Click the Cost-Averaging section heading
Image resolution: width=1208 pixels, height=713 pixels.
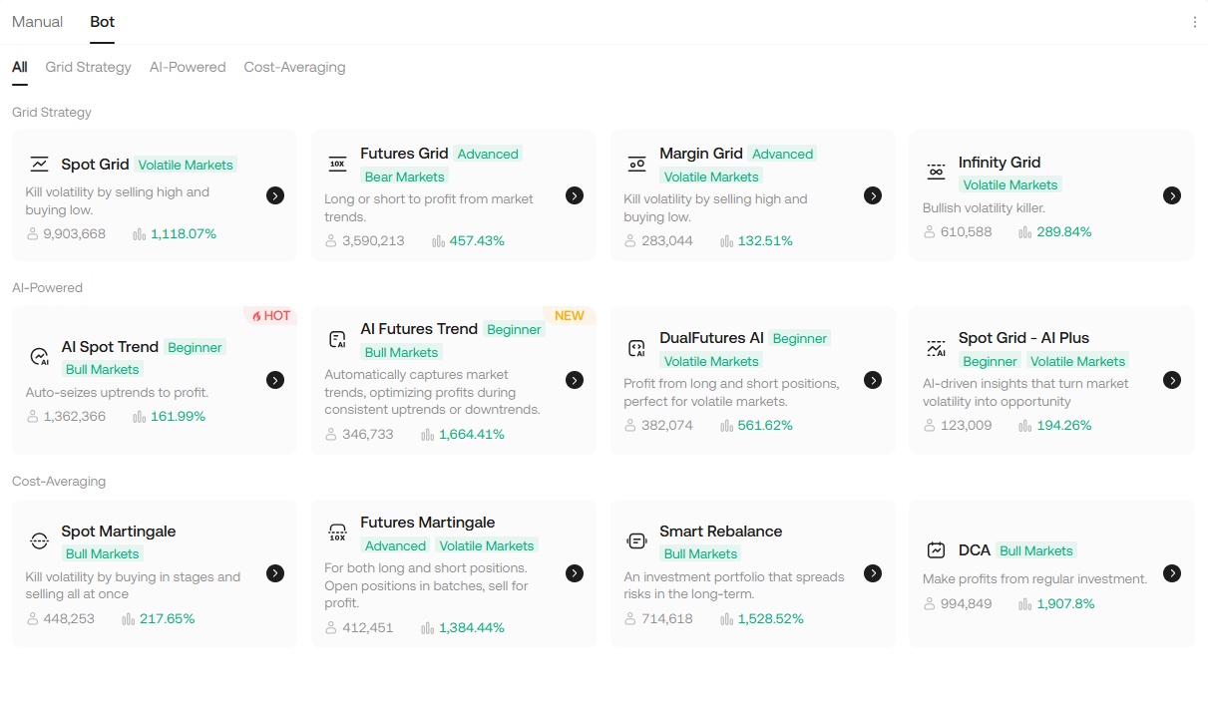(59, 482)
